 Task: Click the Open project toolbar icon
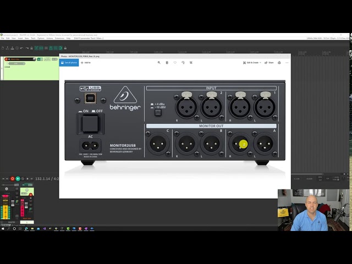(7, 48)
